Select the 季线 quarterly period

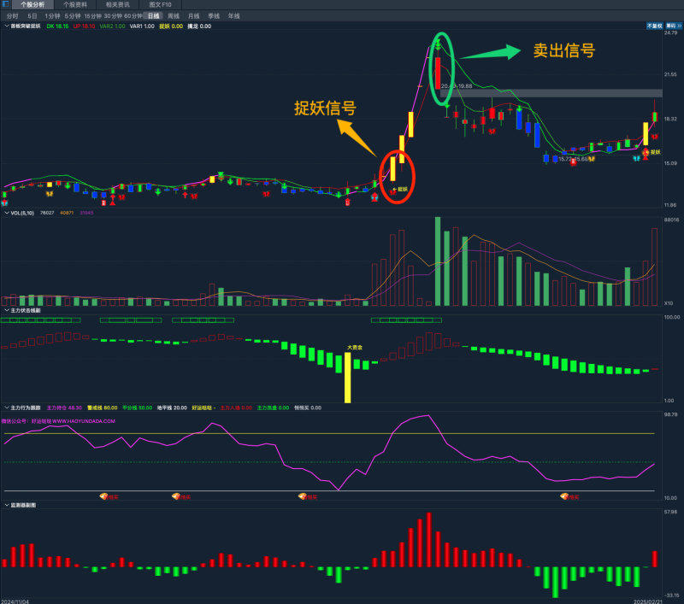[214, 16]
